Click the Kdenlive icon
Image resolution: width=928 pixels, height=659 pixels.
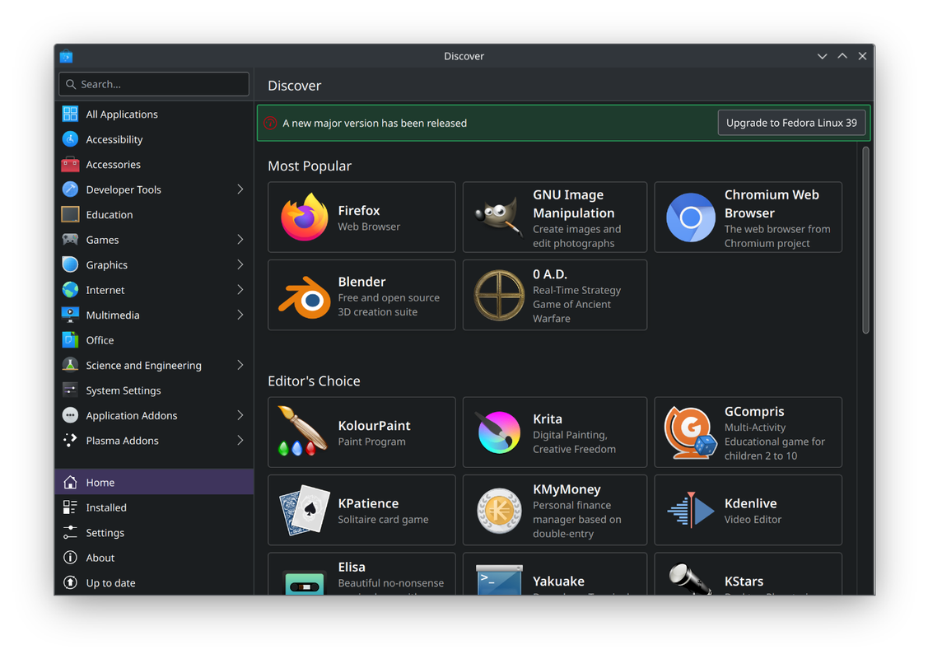691,510
